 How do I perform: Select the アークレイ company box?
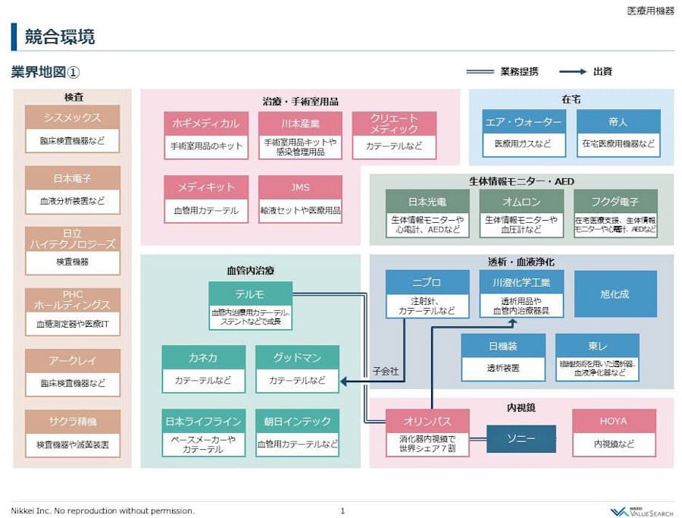(x=72, y=362)
